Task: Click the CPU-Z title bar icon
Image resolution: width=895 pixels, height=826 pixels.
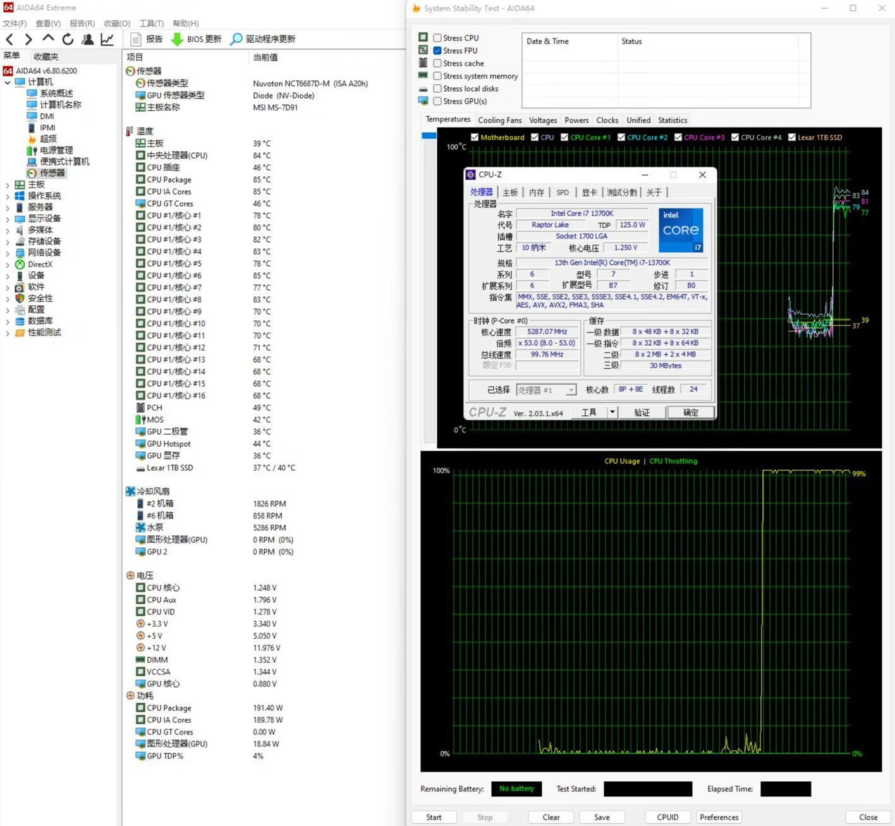Action: [471, 175]
